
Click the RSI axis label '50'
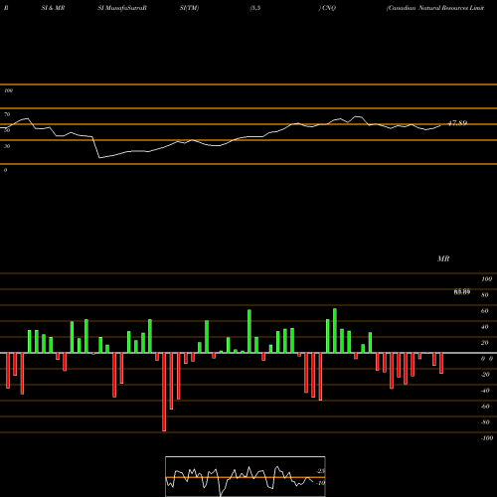coord(7,130)
